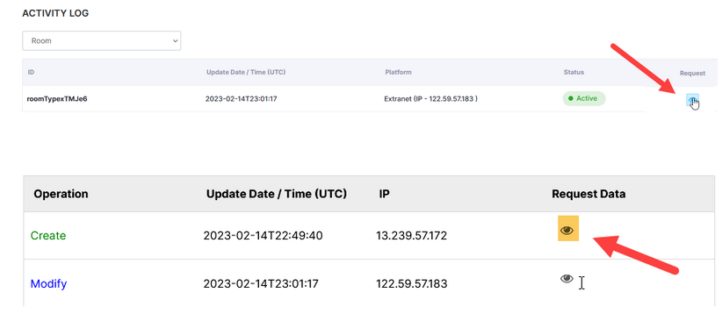Click the Create operation link

tap(48, 235)
